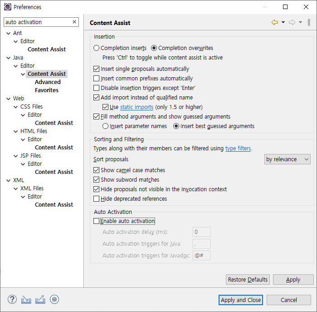Click the Export preferences icon
The image size is (317, 312).
click(40, 300)
